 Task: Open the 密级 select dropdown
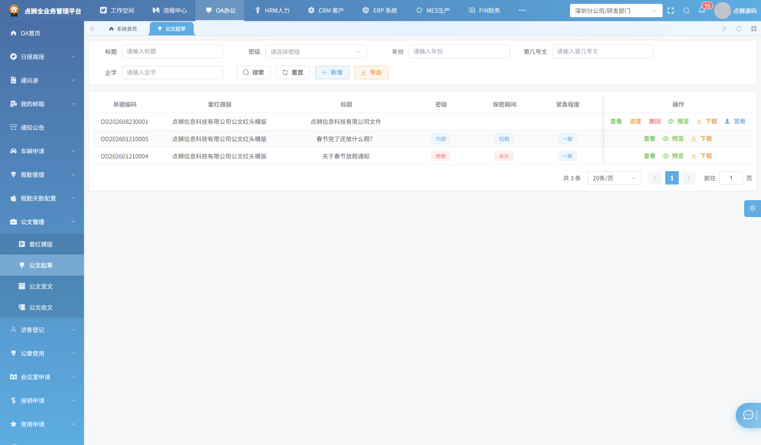click(316, 51)
